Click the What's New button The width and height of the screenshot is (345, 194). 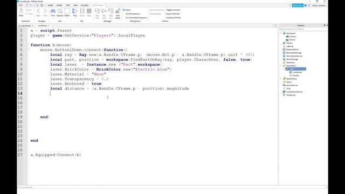coord(298,5)
